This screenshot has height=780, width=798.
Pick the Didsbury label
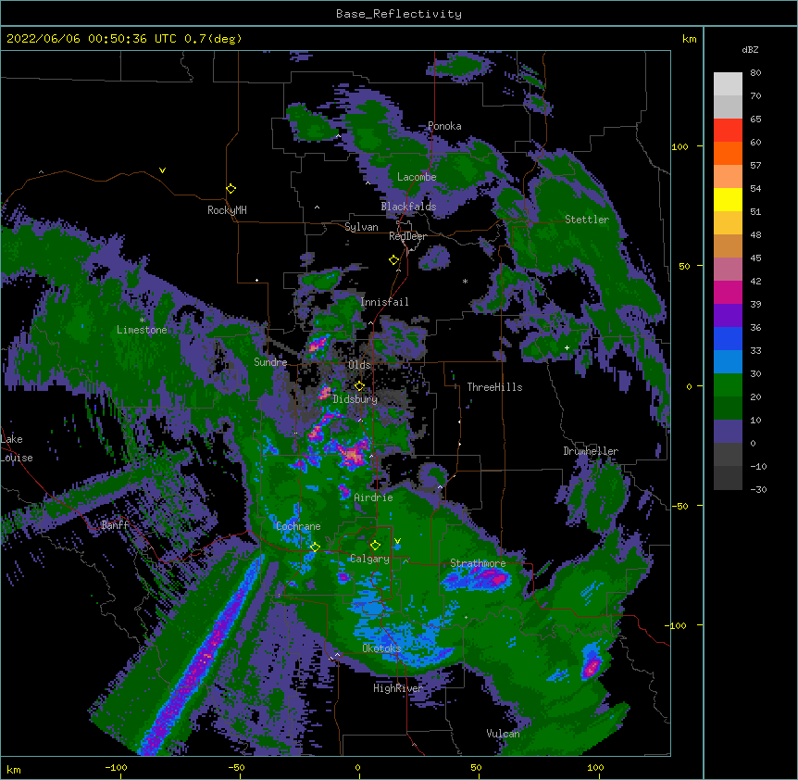[355, 399]
